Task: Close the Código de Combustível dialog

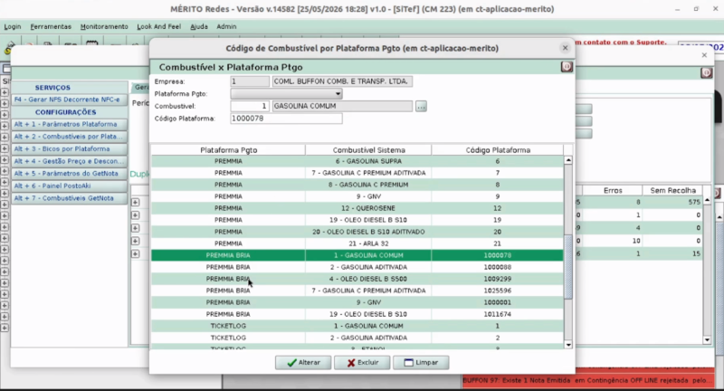Action: coord(565,48)
